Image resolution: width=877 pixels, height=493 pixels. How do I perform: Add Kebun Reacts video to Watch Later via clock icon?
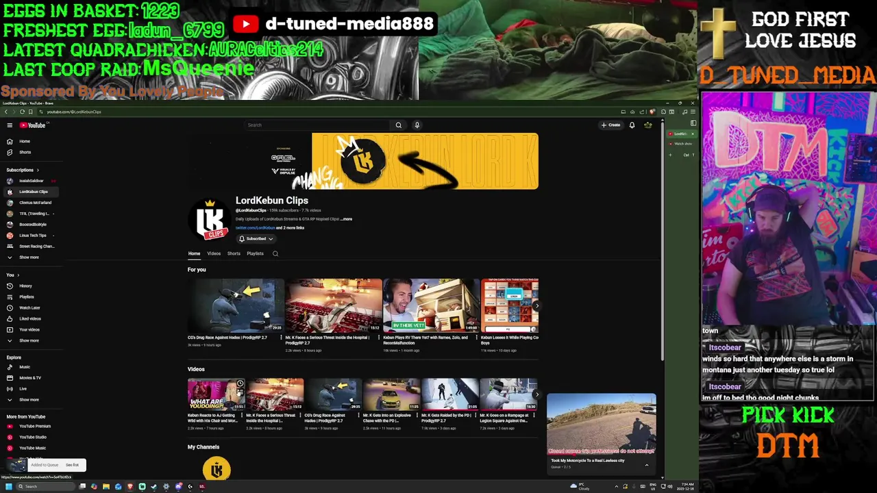pyautogui.click(x=240, y=383)
